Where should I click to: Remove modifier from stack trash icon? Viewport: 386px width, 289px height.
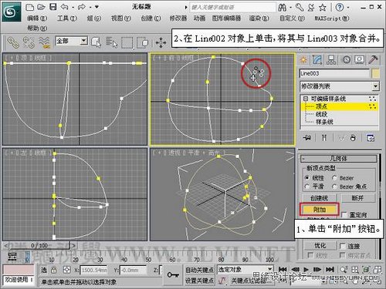pyautogui.click(x=353, y=138)
